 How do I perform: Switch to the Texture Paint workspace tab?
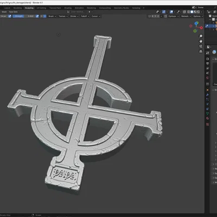pyautogui.click(x=55, y=8)
